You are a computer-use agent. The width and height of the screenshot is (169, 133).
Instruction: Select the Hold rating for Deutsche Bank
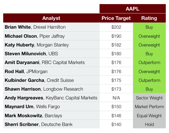coord(149,124)
